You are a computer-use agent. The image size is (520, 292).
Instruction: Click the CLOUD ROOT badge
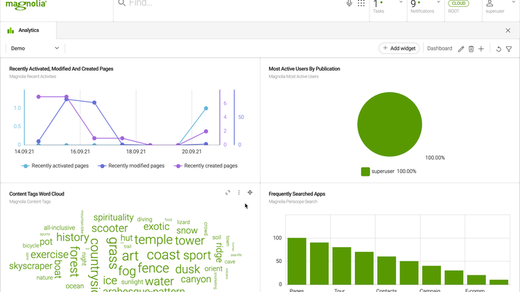click(459, 3)
